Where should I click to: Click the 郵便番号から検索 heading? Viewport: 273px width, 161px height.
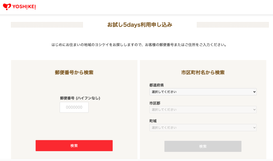pyautogui.click(x=74, y=72)
